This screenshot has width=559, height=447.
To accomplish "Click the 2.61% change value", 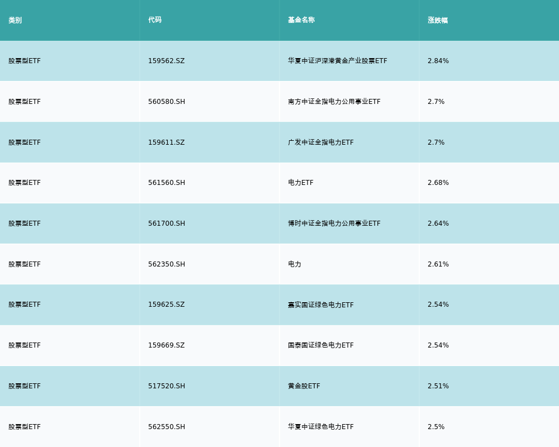I will [438, 264].
